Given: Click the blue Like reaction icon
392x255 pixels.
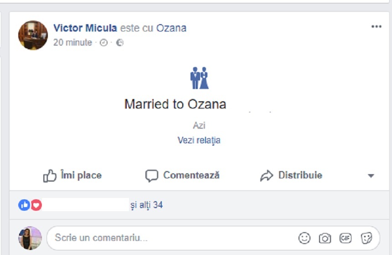Looking at the screenshot, I should click(x=24, y=205).
